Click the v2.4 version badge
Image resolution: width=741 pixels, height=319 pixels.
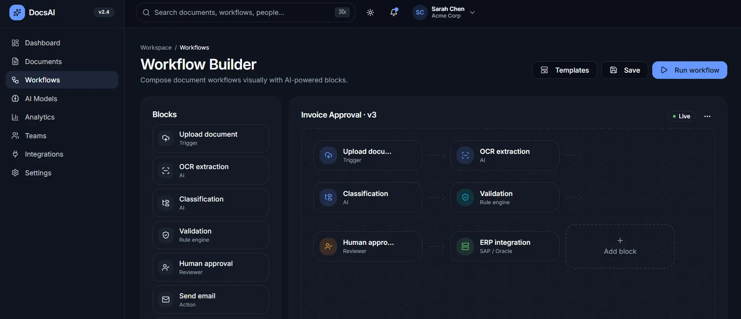coord(104,12)
